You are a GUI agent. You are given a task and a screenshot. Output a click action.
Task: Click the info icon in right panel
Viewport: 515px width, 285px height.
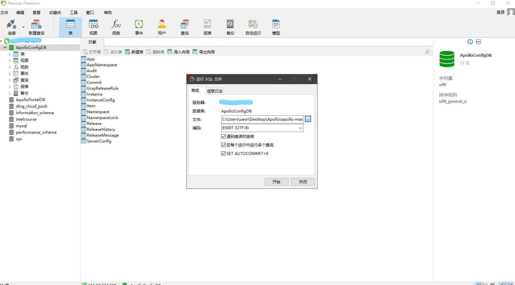pyautogui.click(x=470, y=42)
